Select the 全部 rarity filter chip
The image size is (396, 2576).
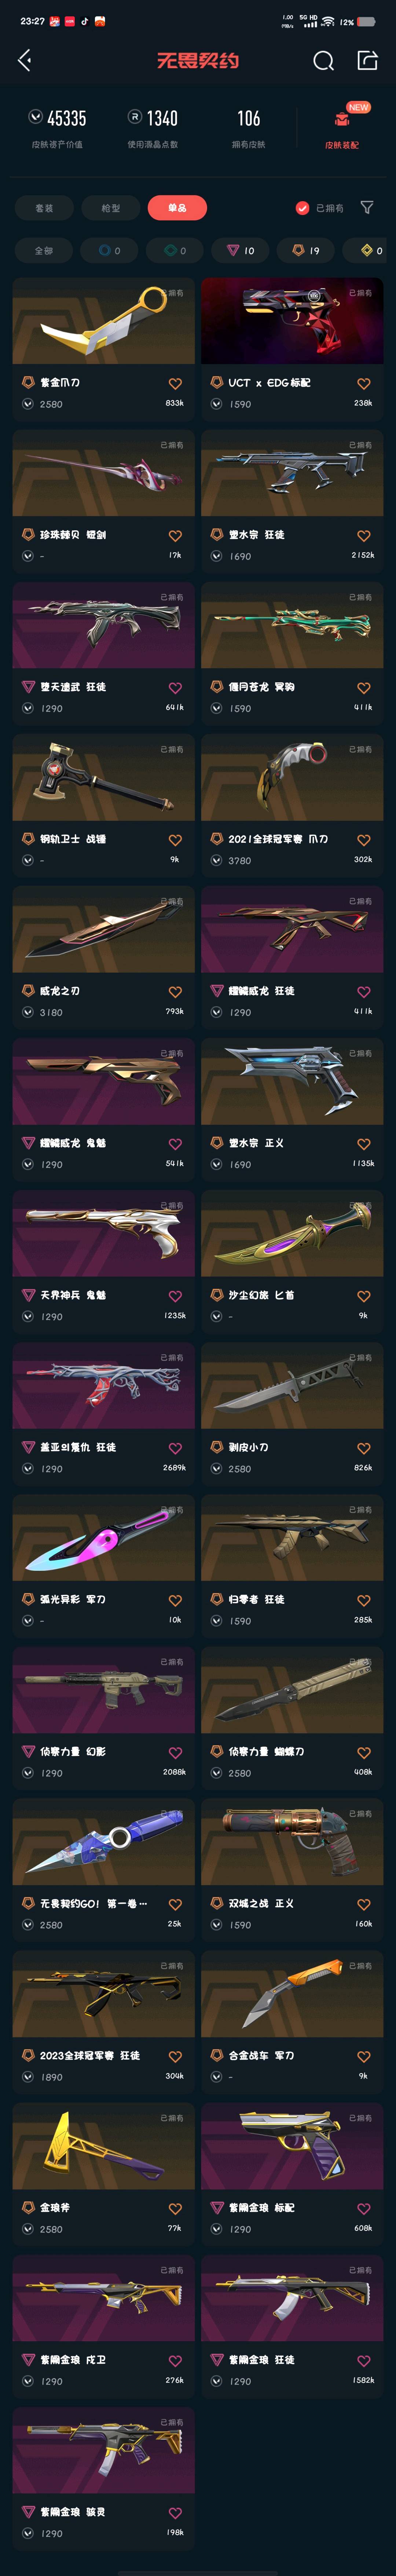click(x=44, y=250)
